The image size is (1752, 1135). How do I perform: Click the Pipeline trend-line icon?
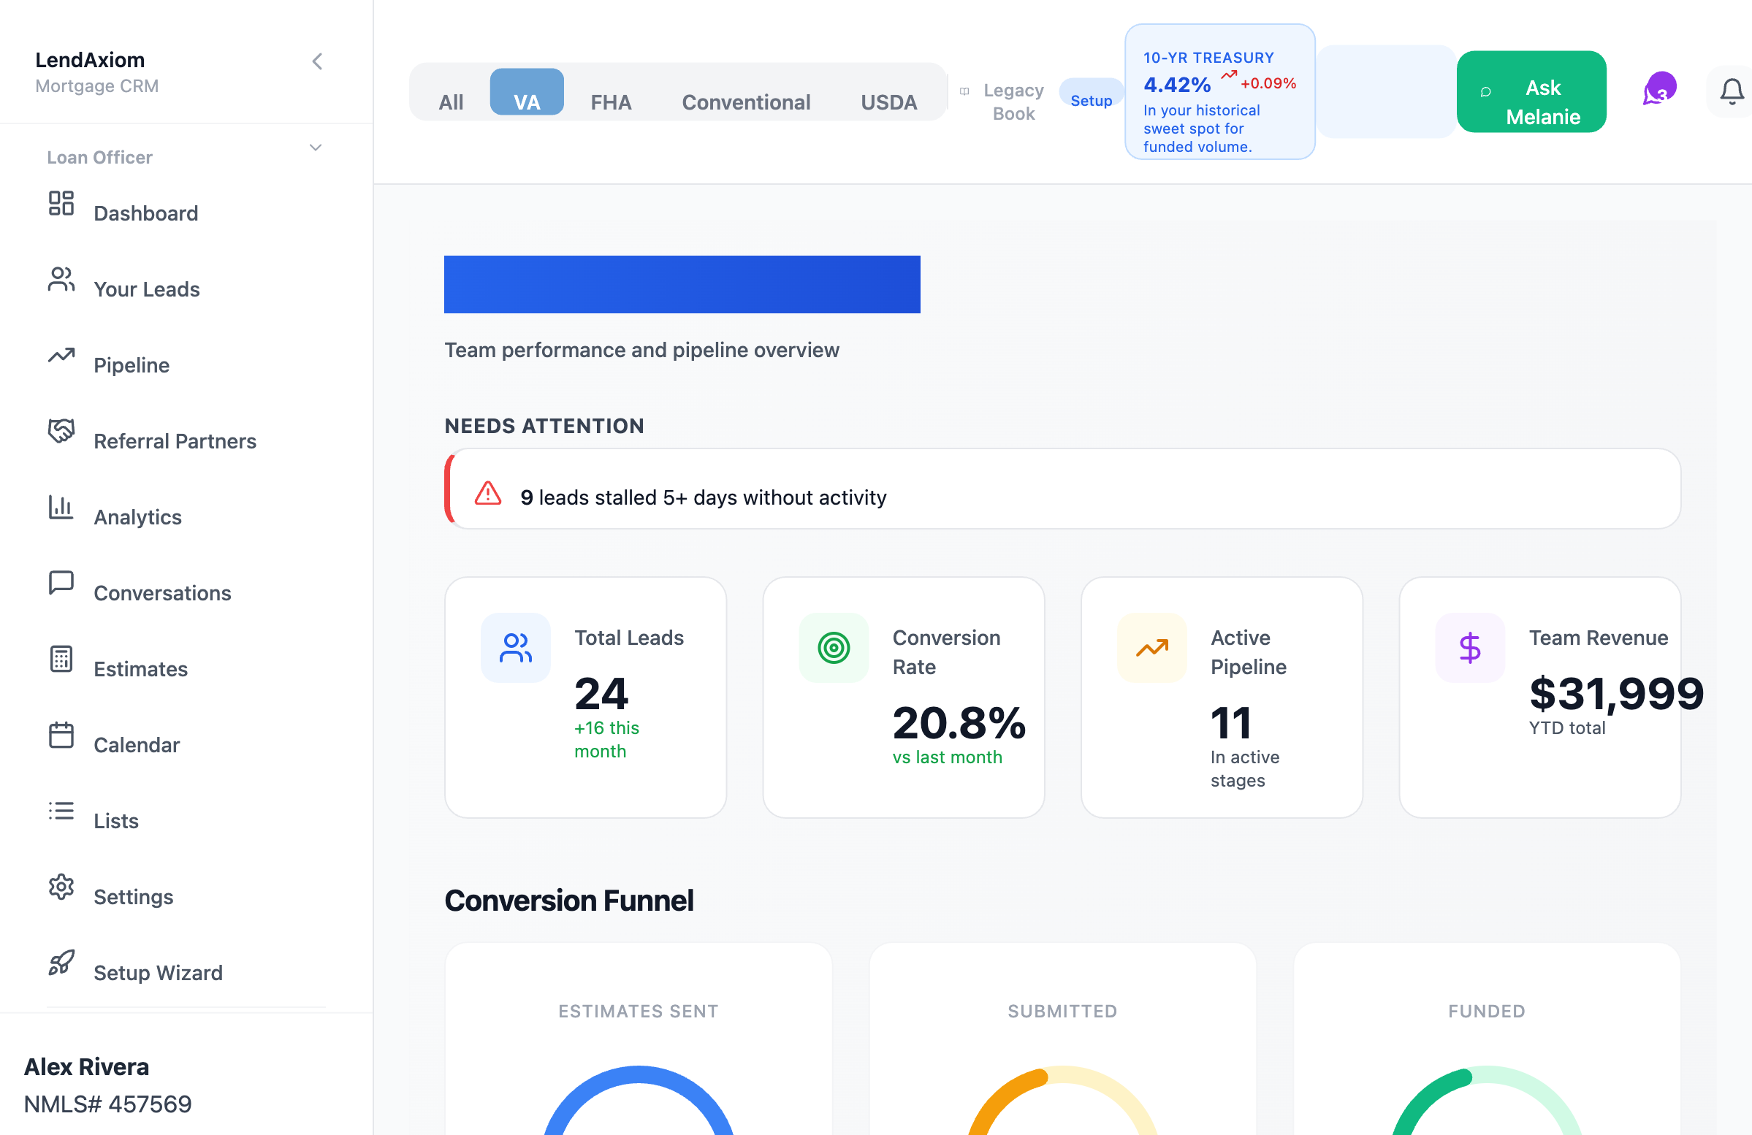61,355
